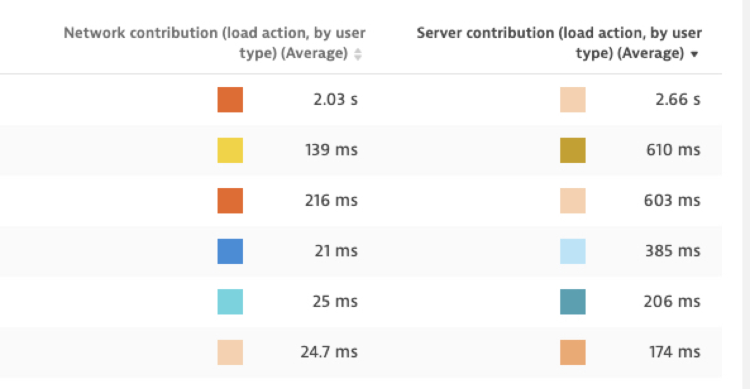Click the Server contribution column header text
The width and height of the screenshot is (750, 389).
pos(559,43)
